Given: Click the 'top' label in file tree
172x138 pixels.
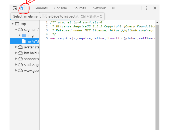Looking at the screenshot, I should tap(23, 24).
